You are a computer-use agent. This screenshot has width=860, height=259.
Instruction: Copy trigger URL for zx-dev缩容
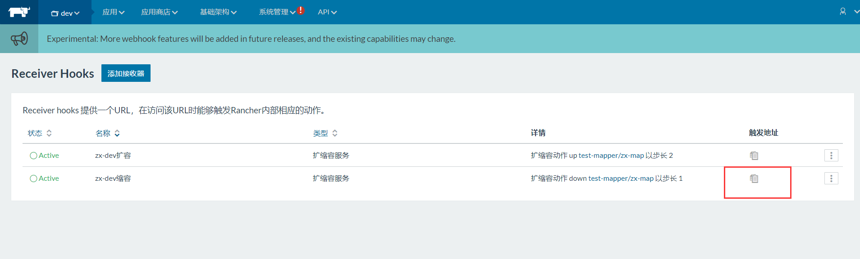[754, 179]
